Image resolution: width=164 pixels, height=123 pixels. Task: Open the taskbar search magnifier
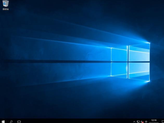point(11,121)
